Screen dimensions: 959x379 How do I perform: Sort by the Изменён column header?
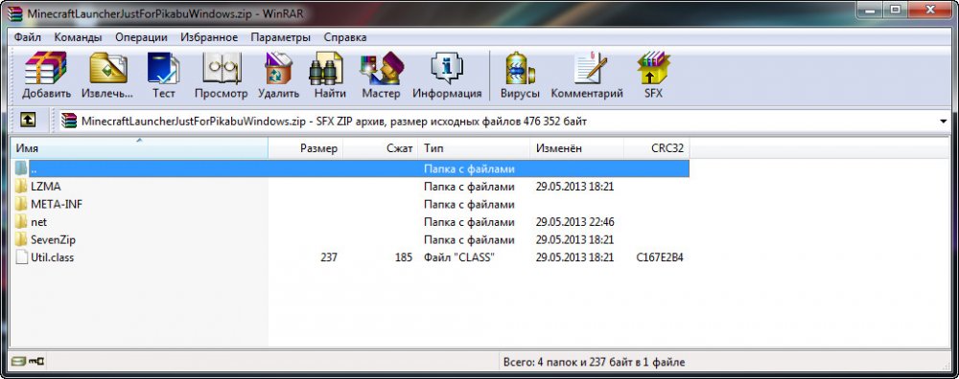tap(577, 148)
